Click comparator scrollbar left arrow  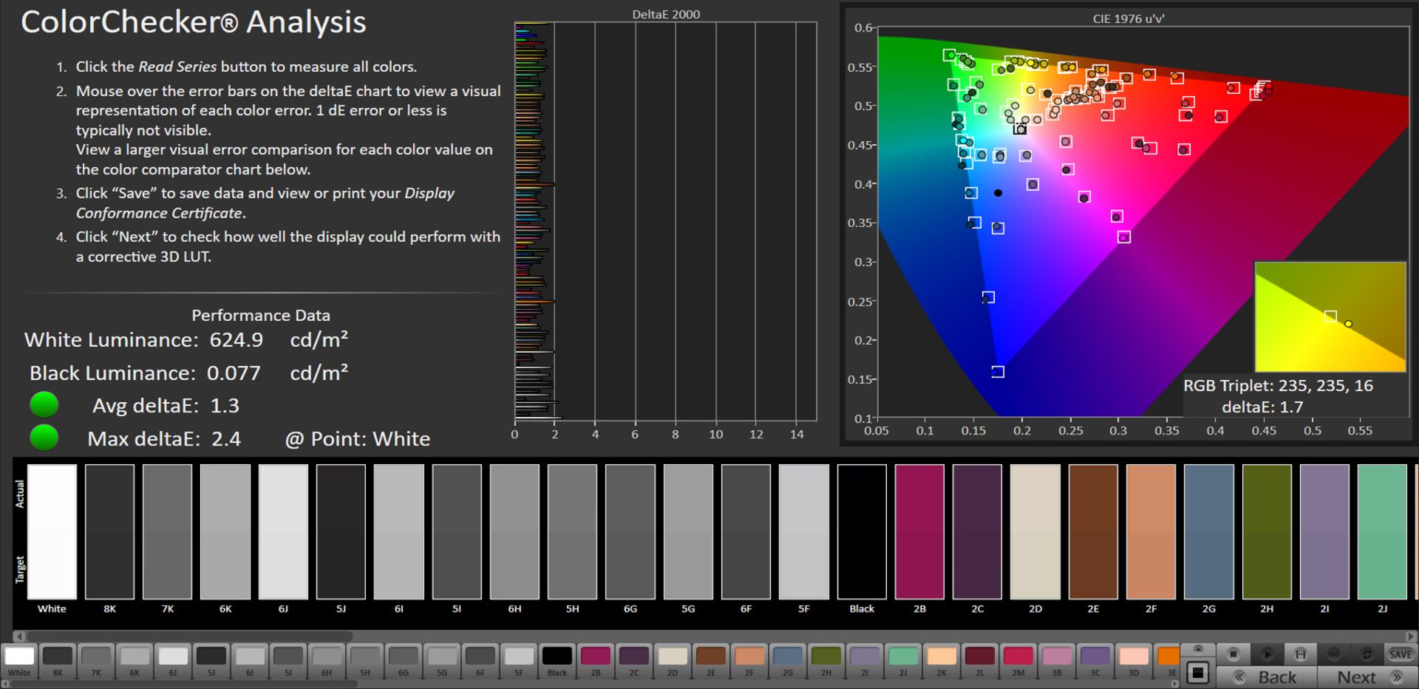click(20, 636)
